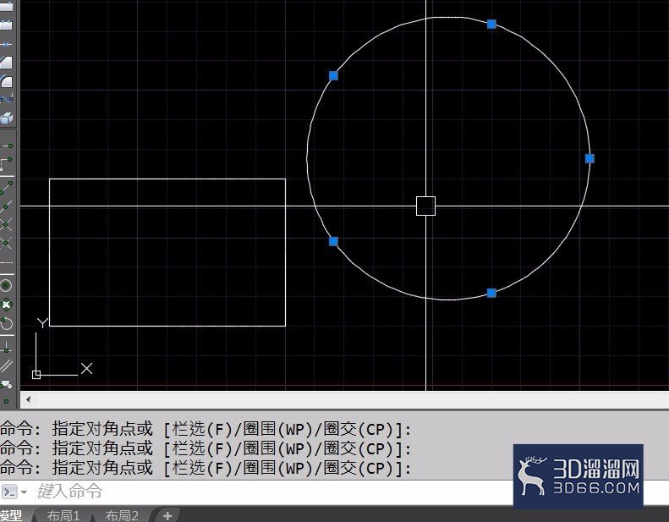Add a new layout with plus button
Screen dimensions: 669x522
(167, 515)
